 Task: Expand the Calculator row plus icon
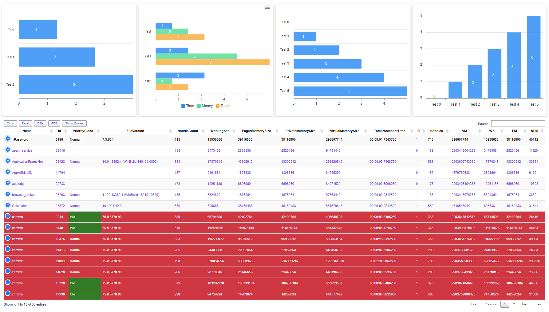[x=8, y=205]
